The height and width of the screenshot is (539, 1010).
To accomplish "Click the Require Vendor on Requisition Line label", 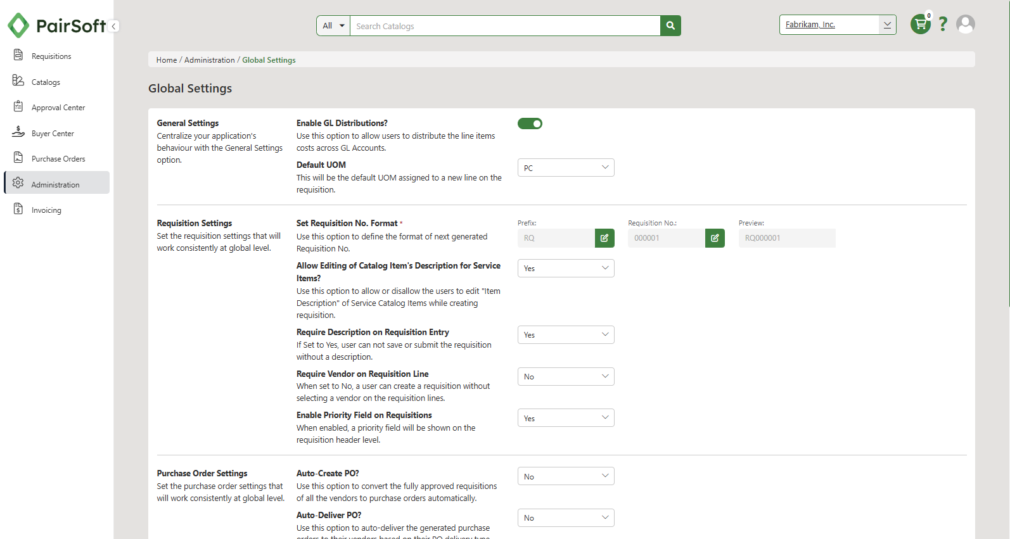I will click(362, 374).
